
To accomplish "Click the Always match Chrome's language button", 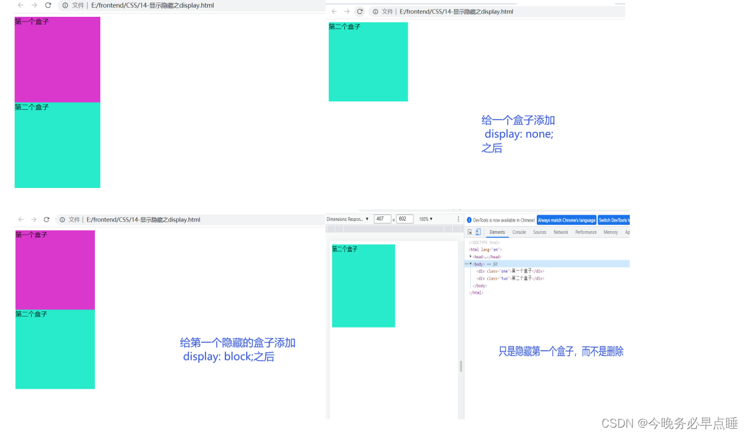I will (566, 220).
